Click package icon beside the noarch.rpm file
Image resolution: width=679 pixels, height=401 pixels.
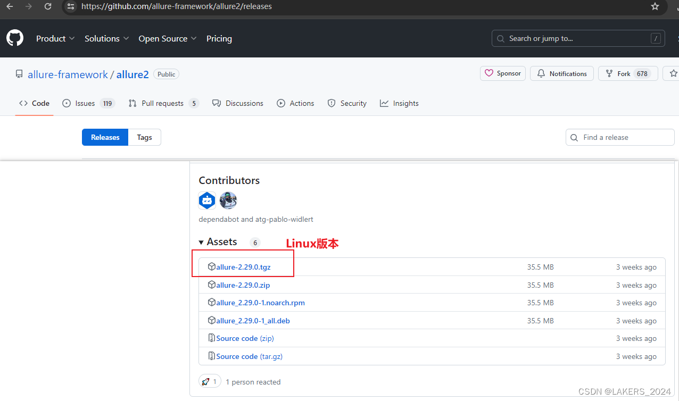pyautogui.click(x=211, y=303)
